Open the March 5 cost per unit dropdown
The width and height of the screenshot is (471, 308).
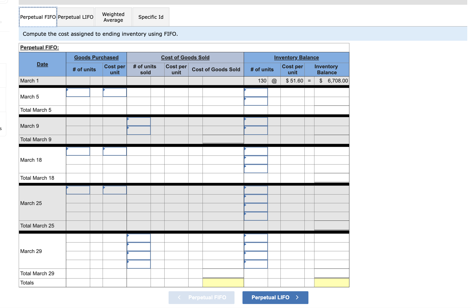click(114, 92)
